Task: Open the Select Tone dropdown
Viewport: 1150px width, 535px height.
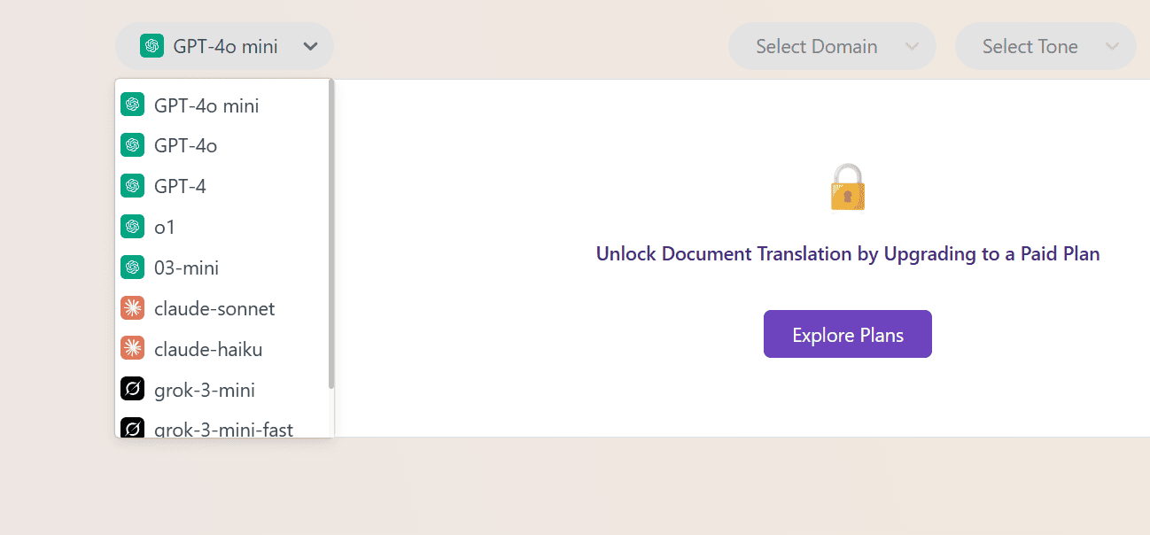Action: pos(1045,46)
